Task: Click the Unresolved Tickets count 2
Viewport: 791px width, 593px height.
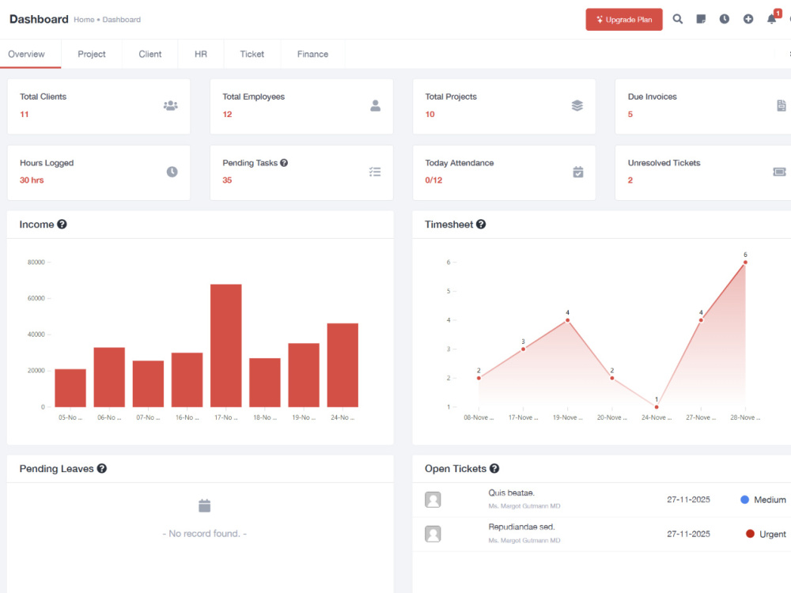Action: point(630,180)
